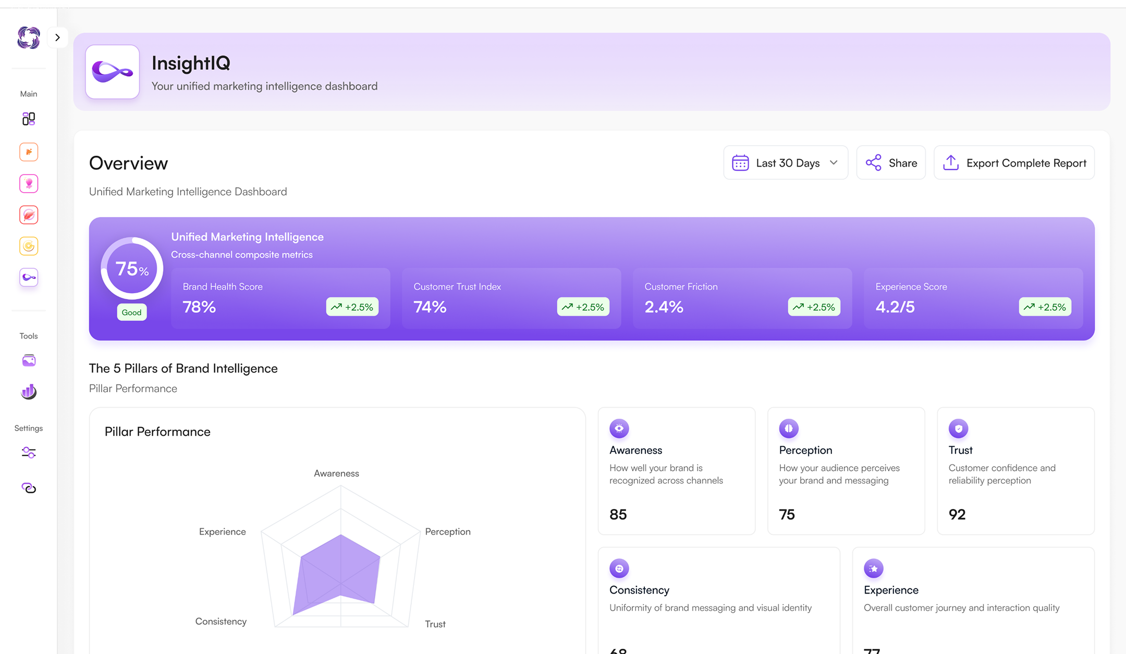The height and width of the screenshot is (654, 1126).
Task: Select the InsightIQ infinity icon in sidebar
Action: pyautogui.click(x=29, y=277)
